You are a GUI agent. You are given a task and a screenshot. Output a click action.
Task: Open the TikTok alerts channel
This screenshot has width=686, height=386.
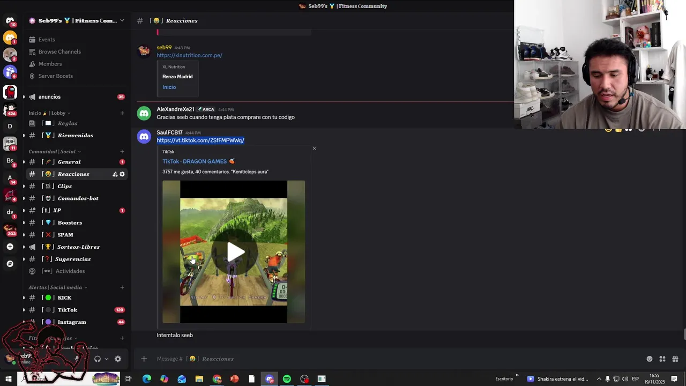(x=68, y=310)
